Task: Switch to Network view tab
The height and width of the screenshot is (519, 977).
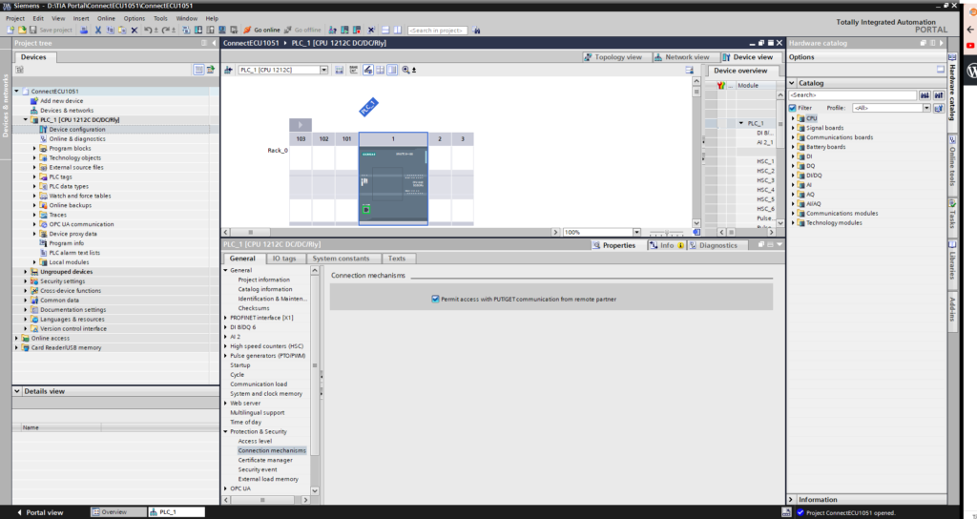Action: pyautogui.click(x=681, y=56)
